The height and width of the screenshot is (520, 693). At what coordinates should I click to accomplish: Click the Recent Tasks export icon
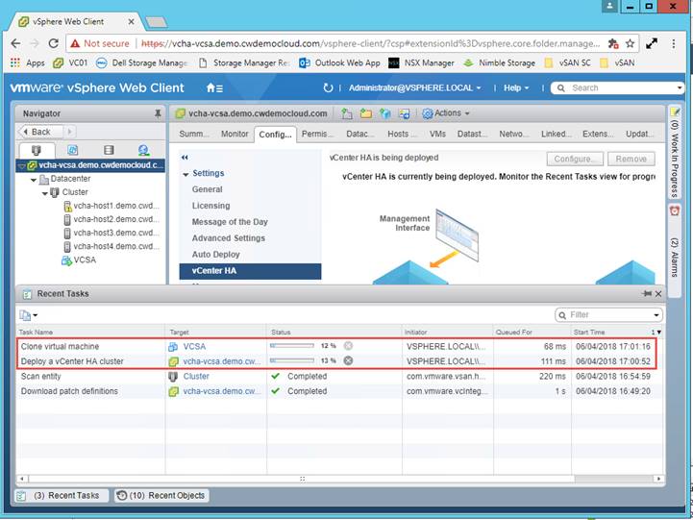(28, 315)
